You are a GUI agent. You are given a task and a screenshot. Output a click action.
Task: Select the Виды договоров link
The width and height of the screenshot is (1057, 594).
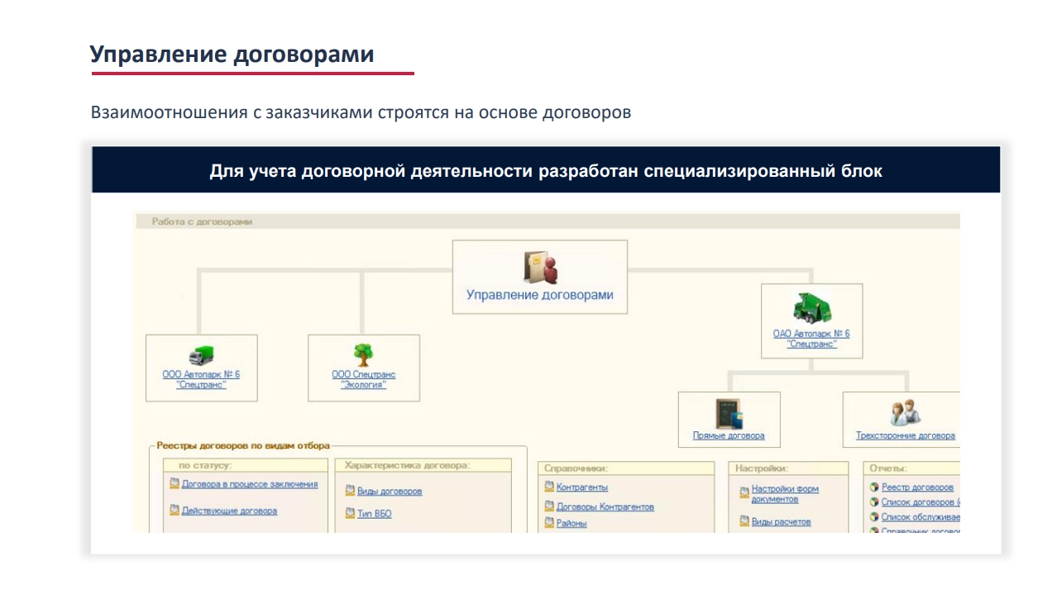point(389,492)
